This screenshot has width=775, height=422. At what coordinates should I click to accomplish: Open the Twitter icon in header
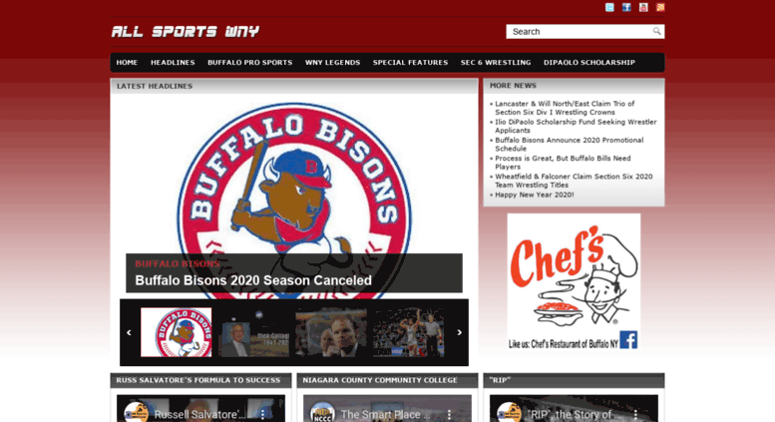(x=609, y=7)
